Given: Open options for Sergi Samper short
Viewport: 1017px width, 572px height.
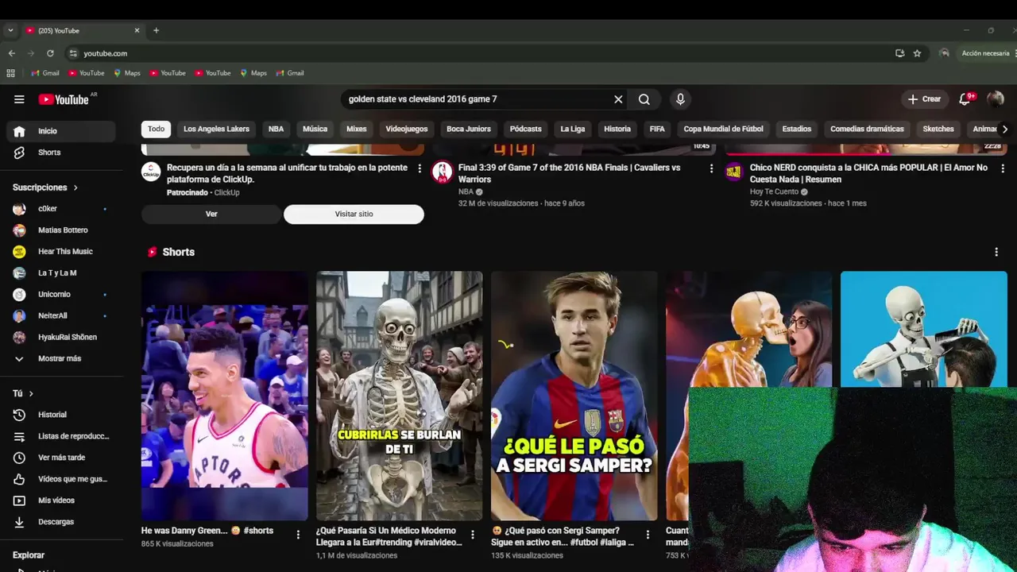Looking at the screenshot, I should (x=648, y=535).
